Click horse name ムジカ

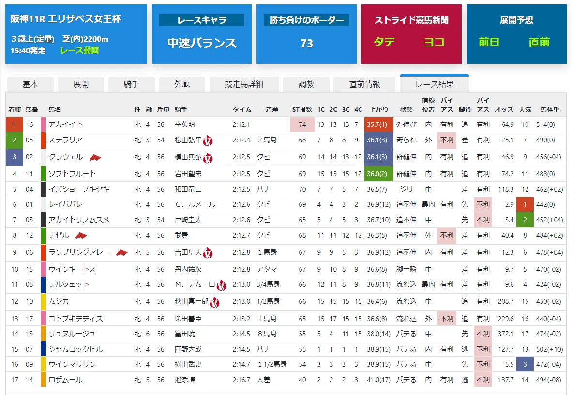tap(59, 301)
